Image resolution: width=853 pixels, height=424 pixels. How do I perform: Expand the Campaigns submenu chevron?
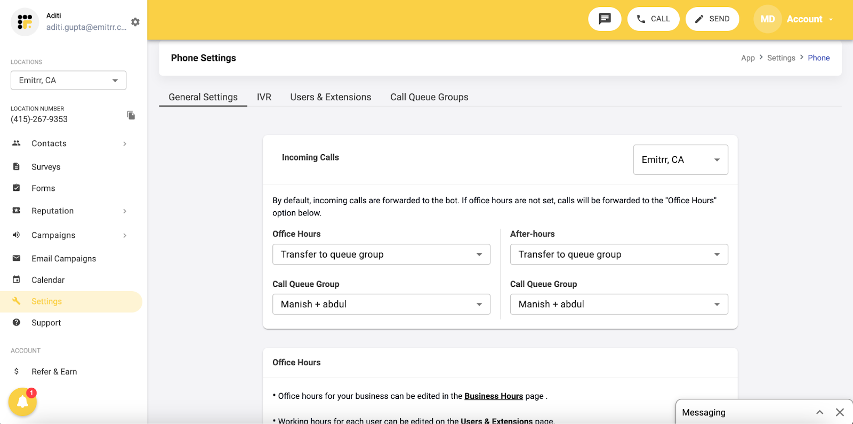(x=125, y=235)
